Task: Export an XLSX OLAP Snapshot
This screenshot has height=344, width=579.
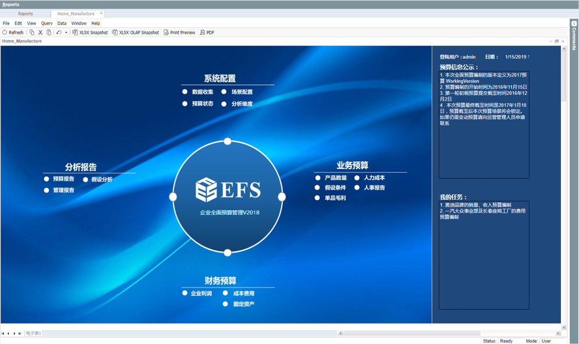Action: point(136,33)
